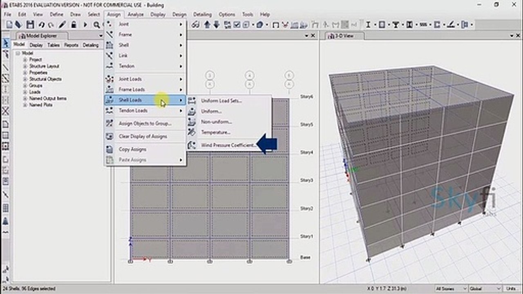Click the Move Down in List arrow icon
Viewport: 523px width, 294px height.
217,25
